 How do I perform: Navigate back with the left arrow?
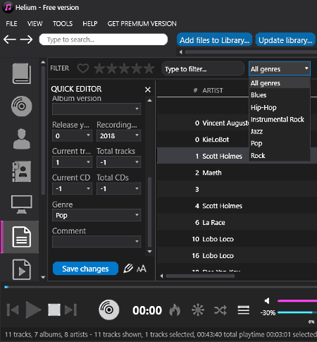point(10,39)
